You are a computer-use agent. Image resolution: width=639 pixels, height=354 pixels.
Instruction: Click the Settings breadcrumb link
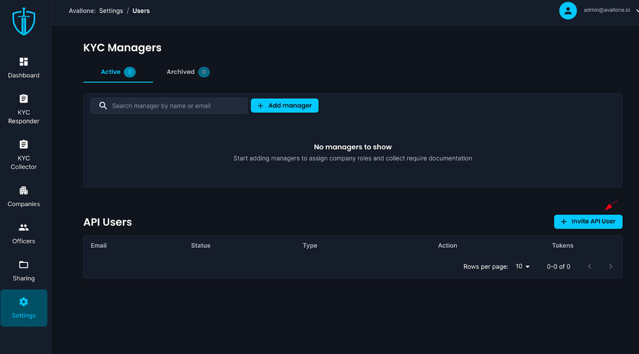(x=111, y=11)
